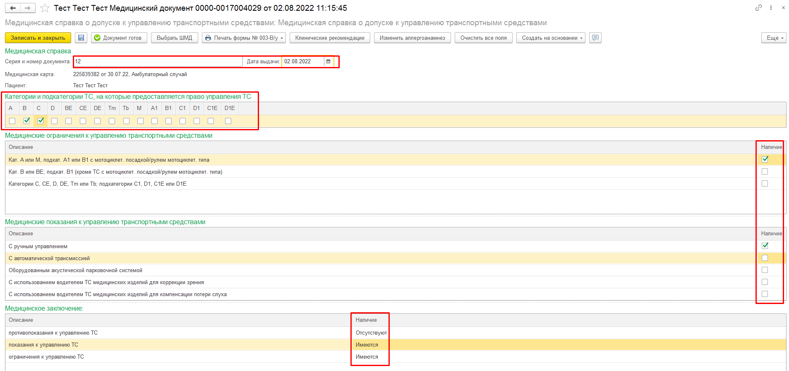Check the category A checkbox
Screen dimensions: 789x371
[12, 121]
